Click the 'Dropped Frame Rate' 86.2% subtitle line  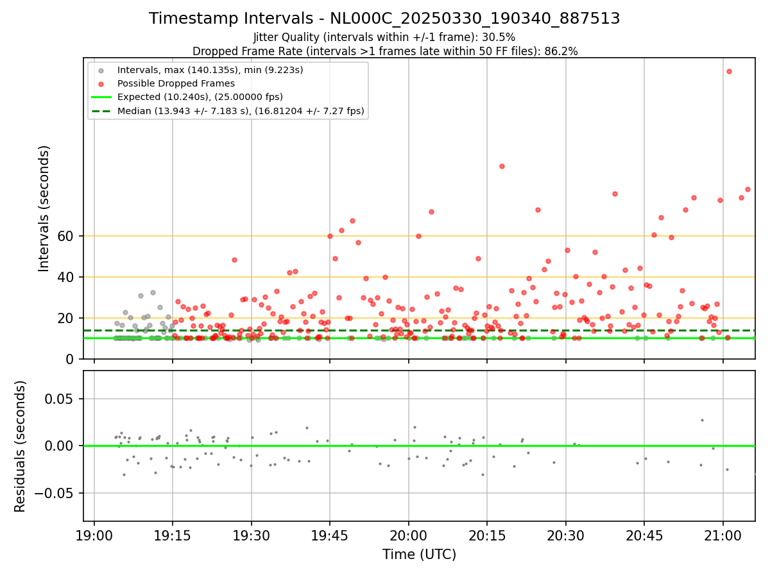tap(385, 51)
